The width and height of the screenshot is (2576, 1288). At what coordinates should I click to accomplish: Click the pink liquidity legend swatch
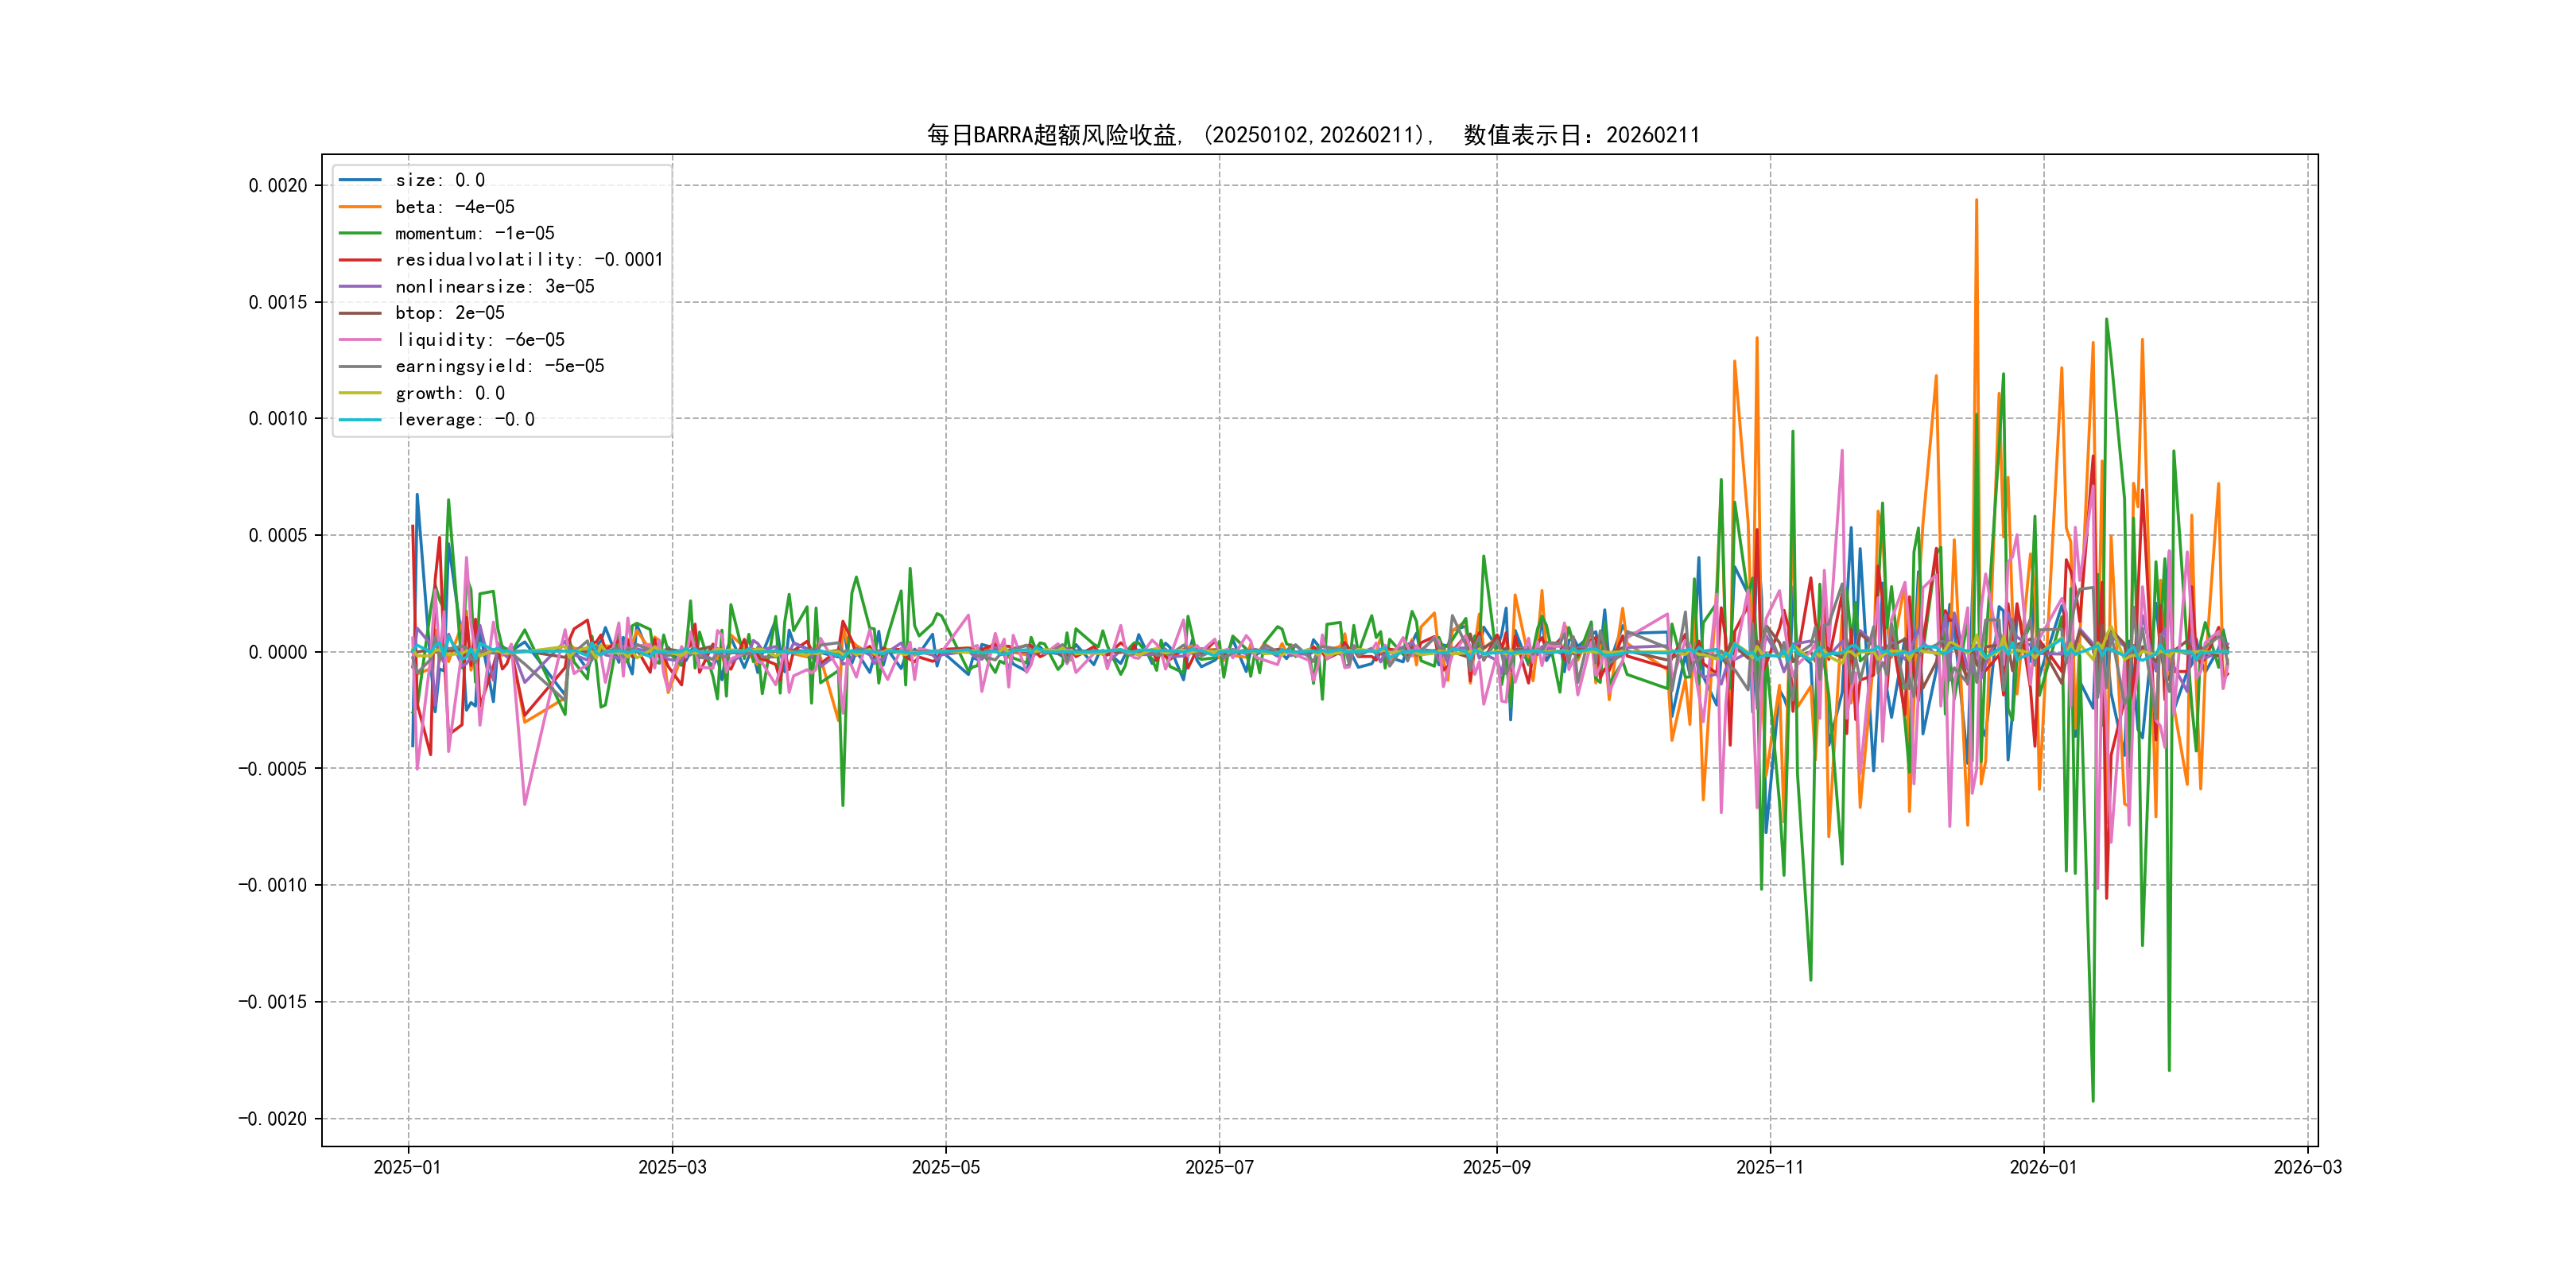pyautogui.click(x=360, y=340)
